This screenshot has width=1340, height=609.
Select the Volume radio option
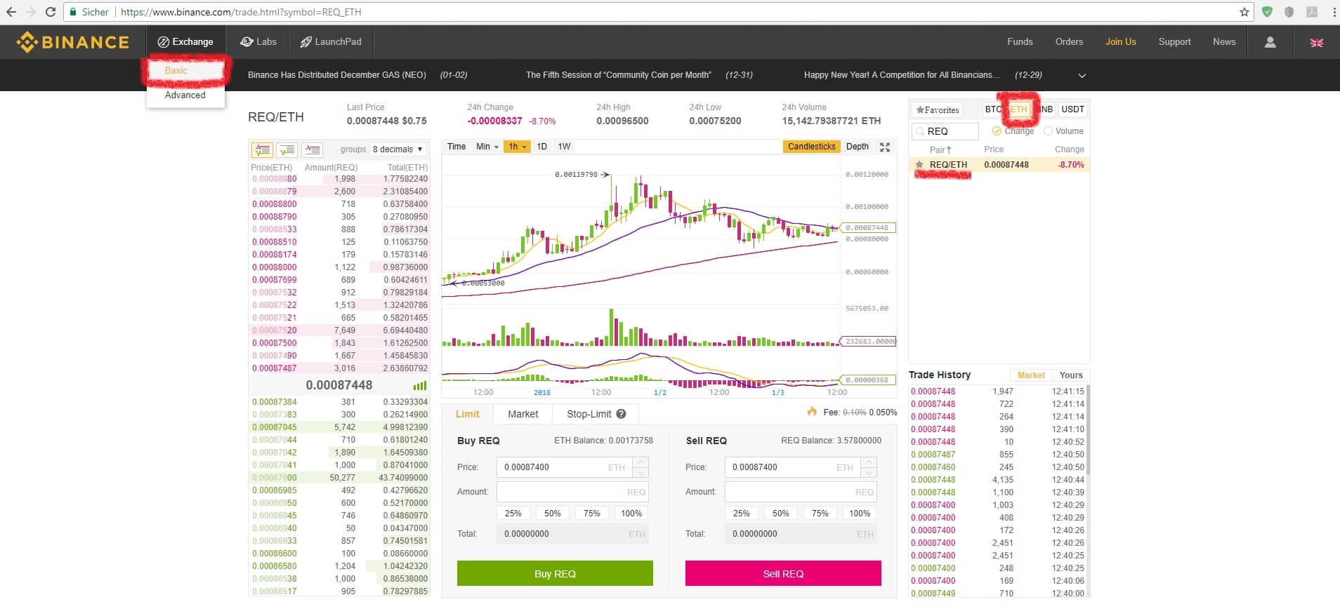pos(1048,131)
